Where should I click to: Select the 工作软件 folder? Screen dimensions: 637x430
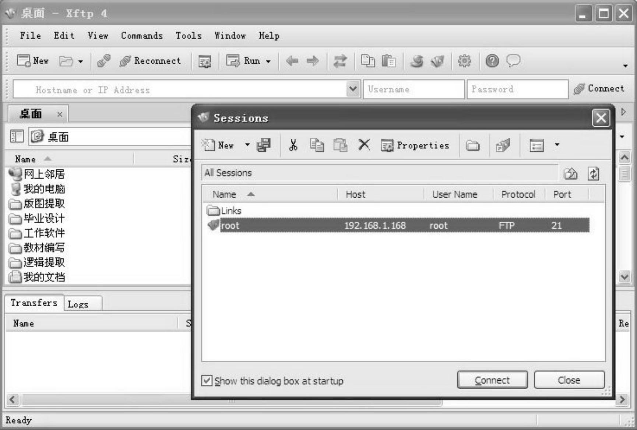pos(37,233)
